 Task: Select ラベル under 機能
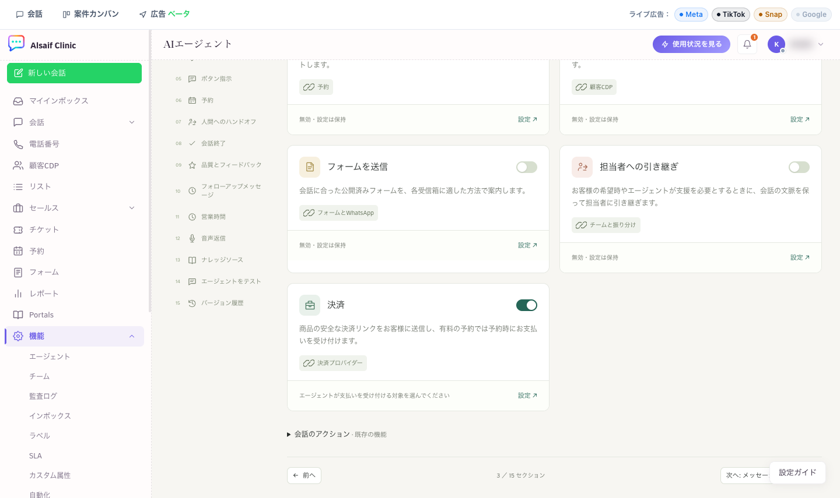pos(40,436)
